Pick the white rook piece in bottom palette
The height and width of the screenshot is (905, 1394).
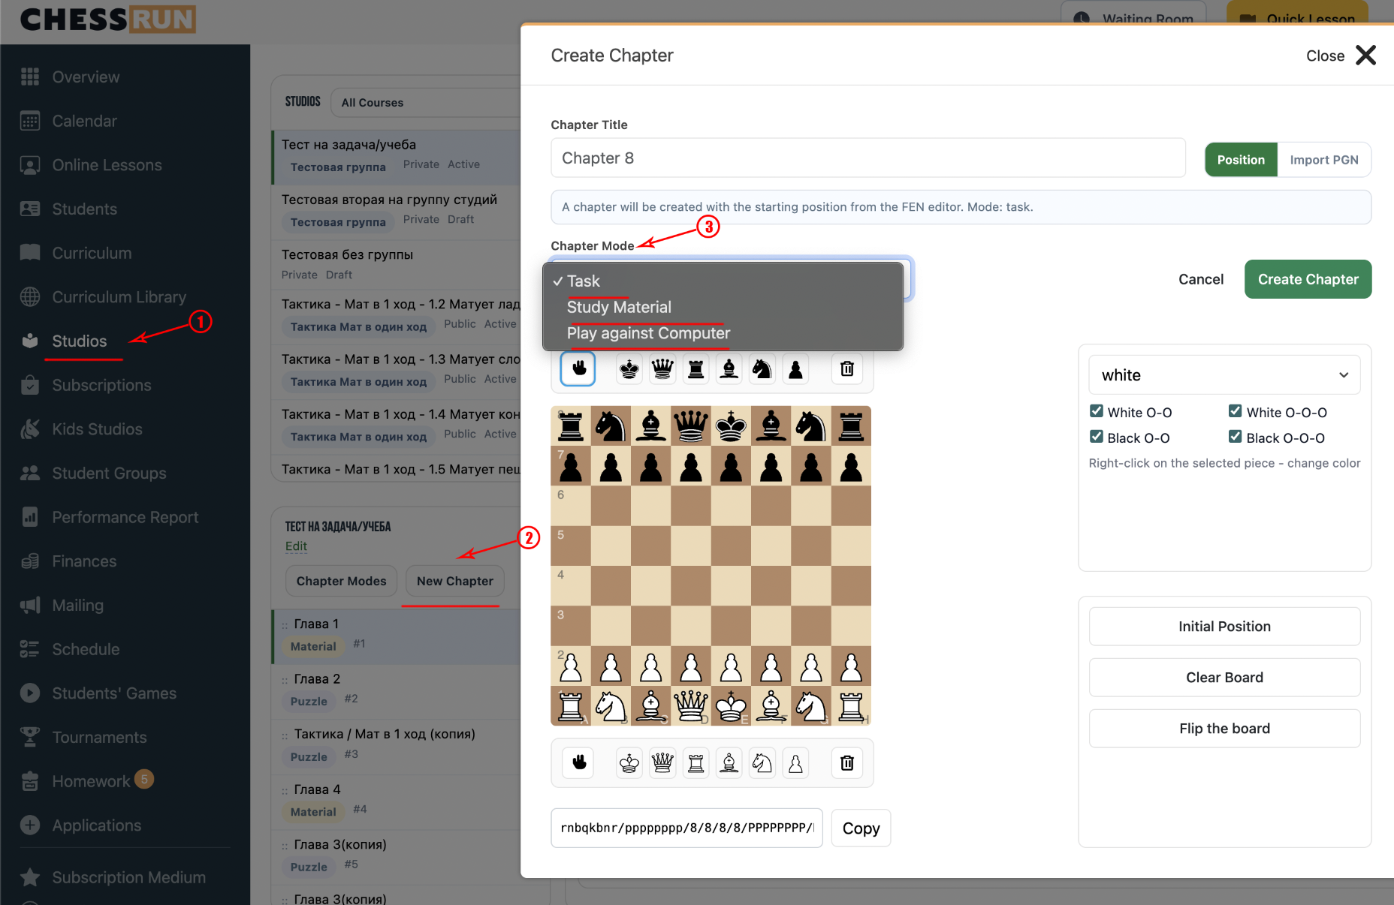696,763
